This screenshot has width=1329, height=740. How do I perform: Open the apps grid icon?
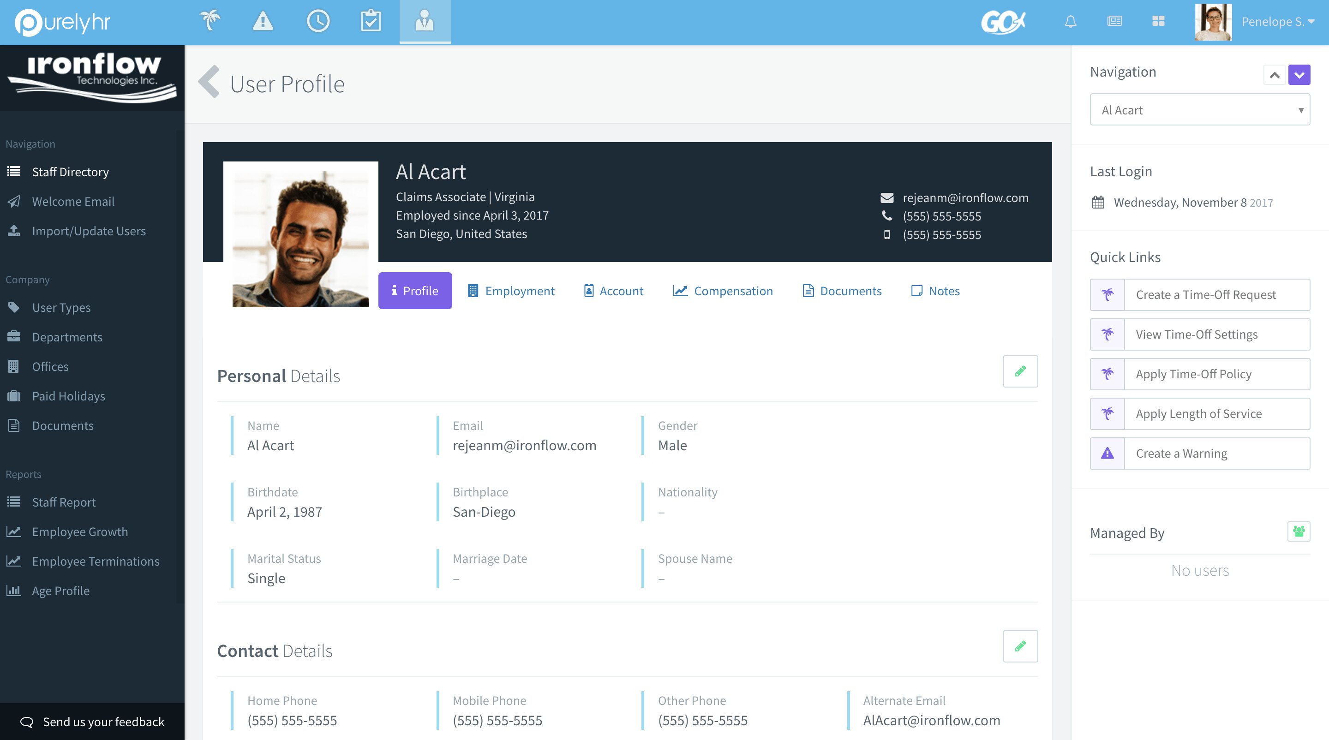[1158, 21]
